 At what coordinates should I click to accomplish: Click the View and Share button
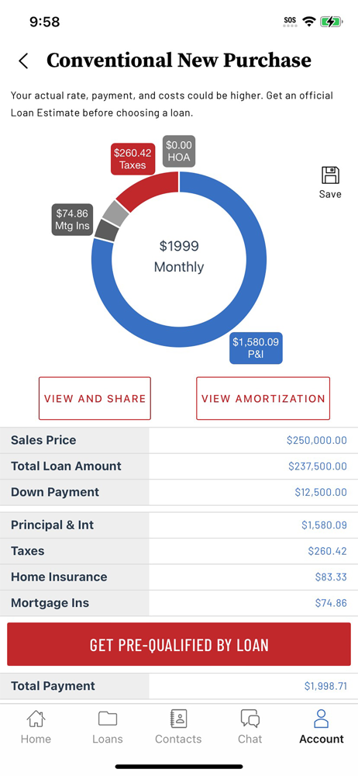click(95, 398)
